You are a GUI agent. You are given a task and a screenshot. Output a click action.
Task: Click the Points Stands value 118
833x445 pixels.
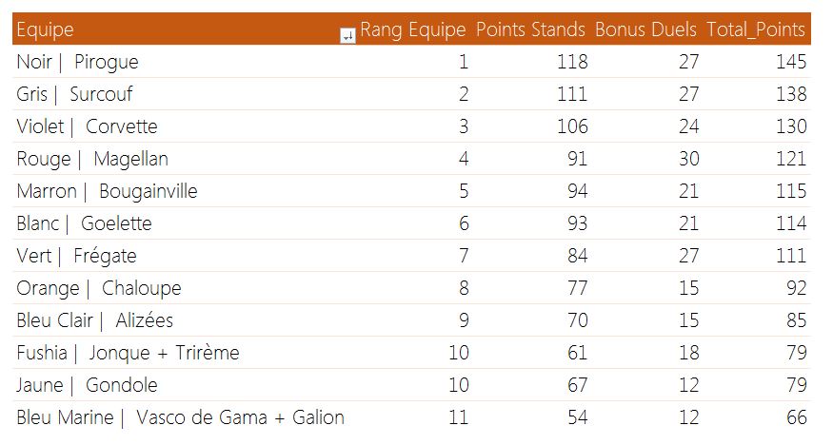tap(572, 62)
